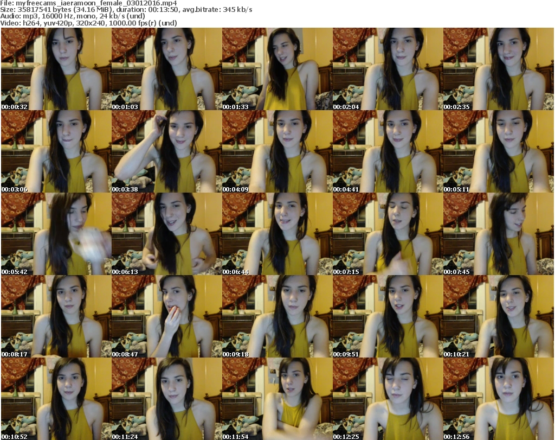Select the thumbnail stamped 00:02:04
This screenshot has height=440, width=555.
[388, 69]
